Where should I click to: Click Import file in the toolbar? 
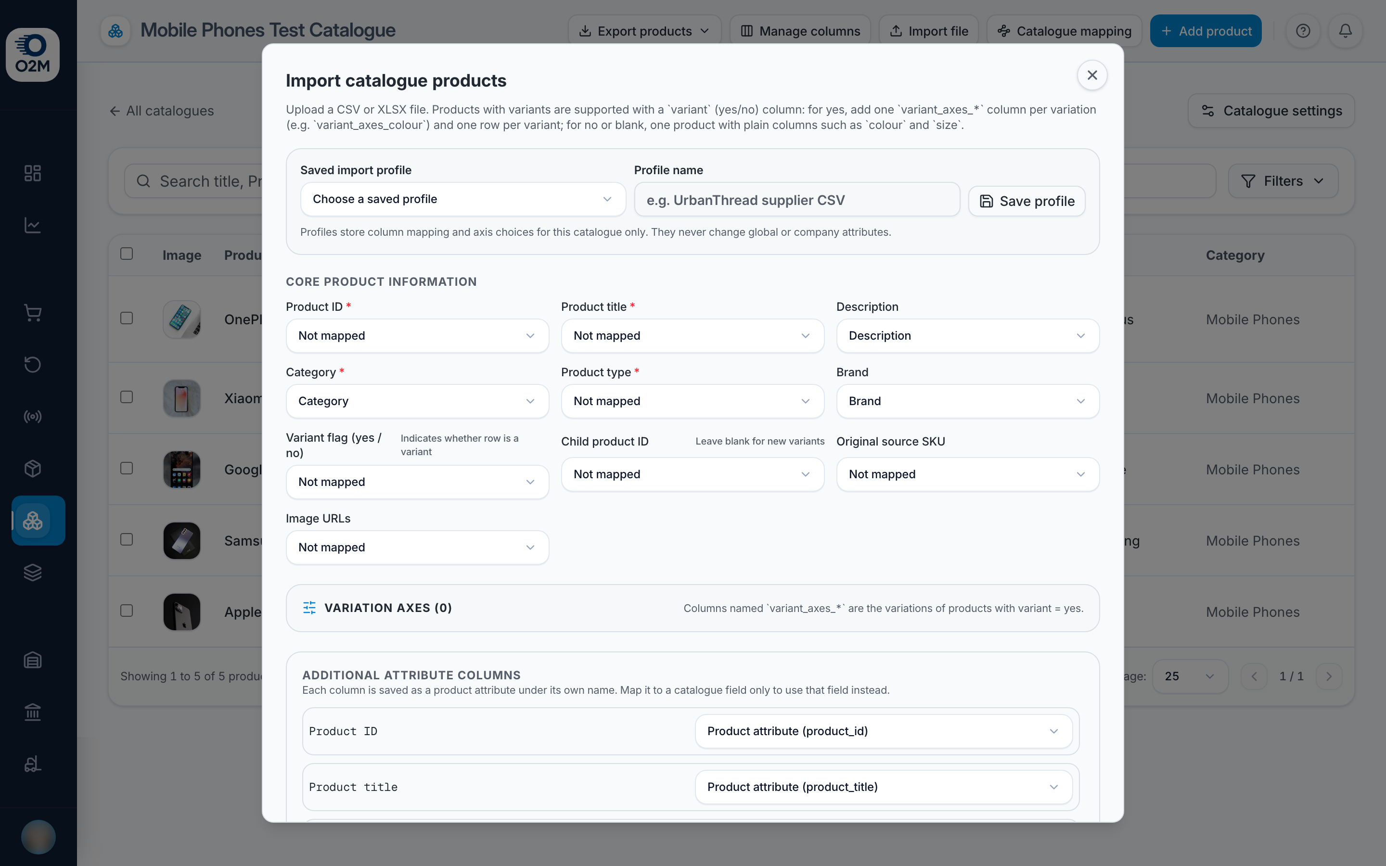928,31
